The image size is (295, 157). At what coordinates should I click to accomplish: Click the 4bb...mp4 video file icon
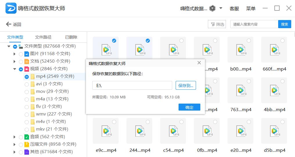(x=274, y=90)
